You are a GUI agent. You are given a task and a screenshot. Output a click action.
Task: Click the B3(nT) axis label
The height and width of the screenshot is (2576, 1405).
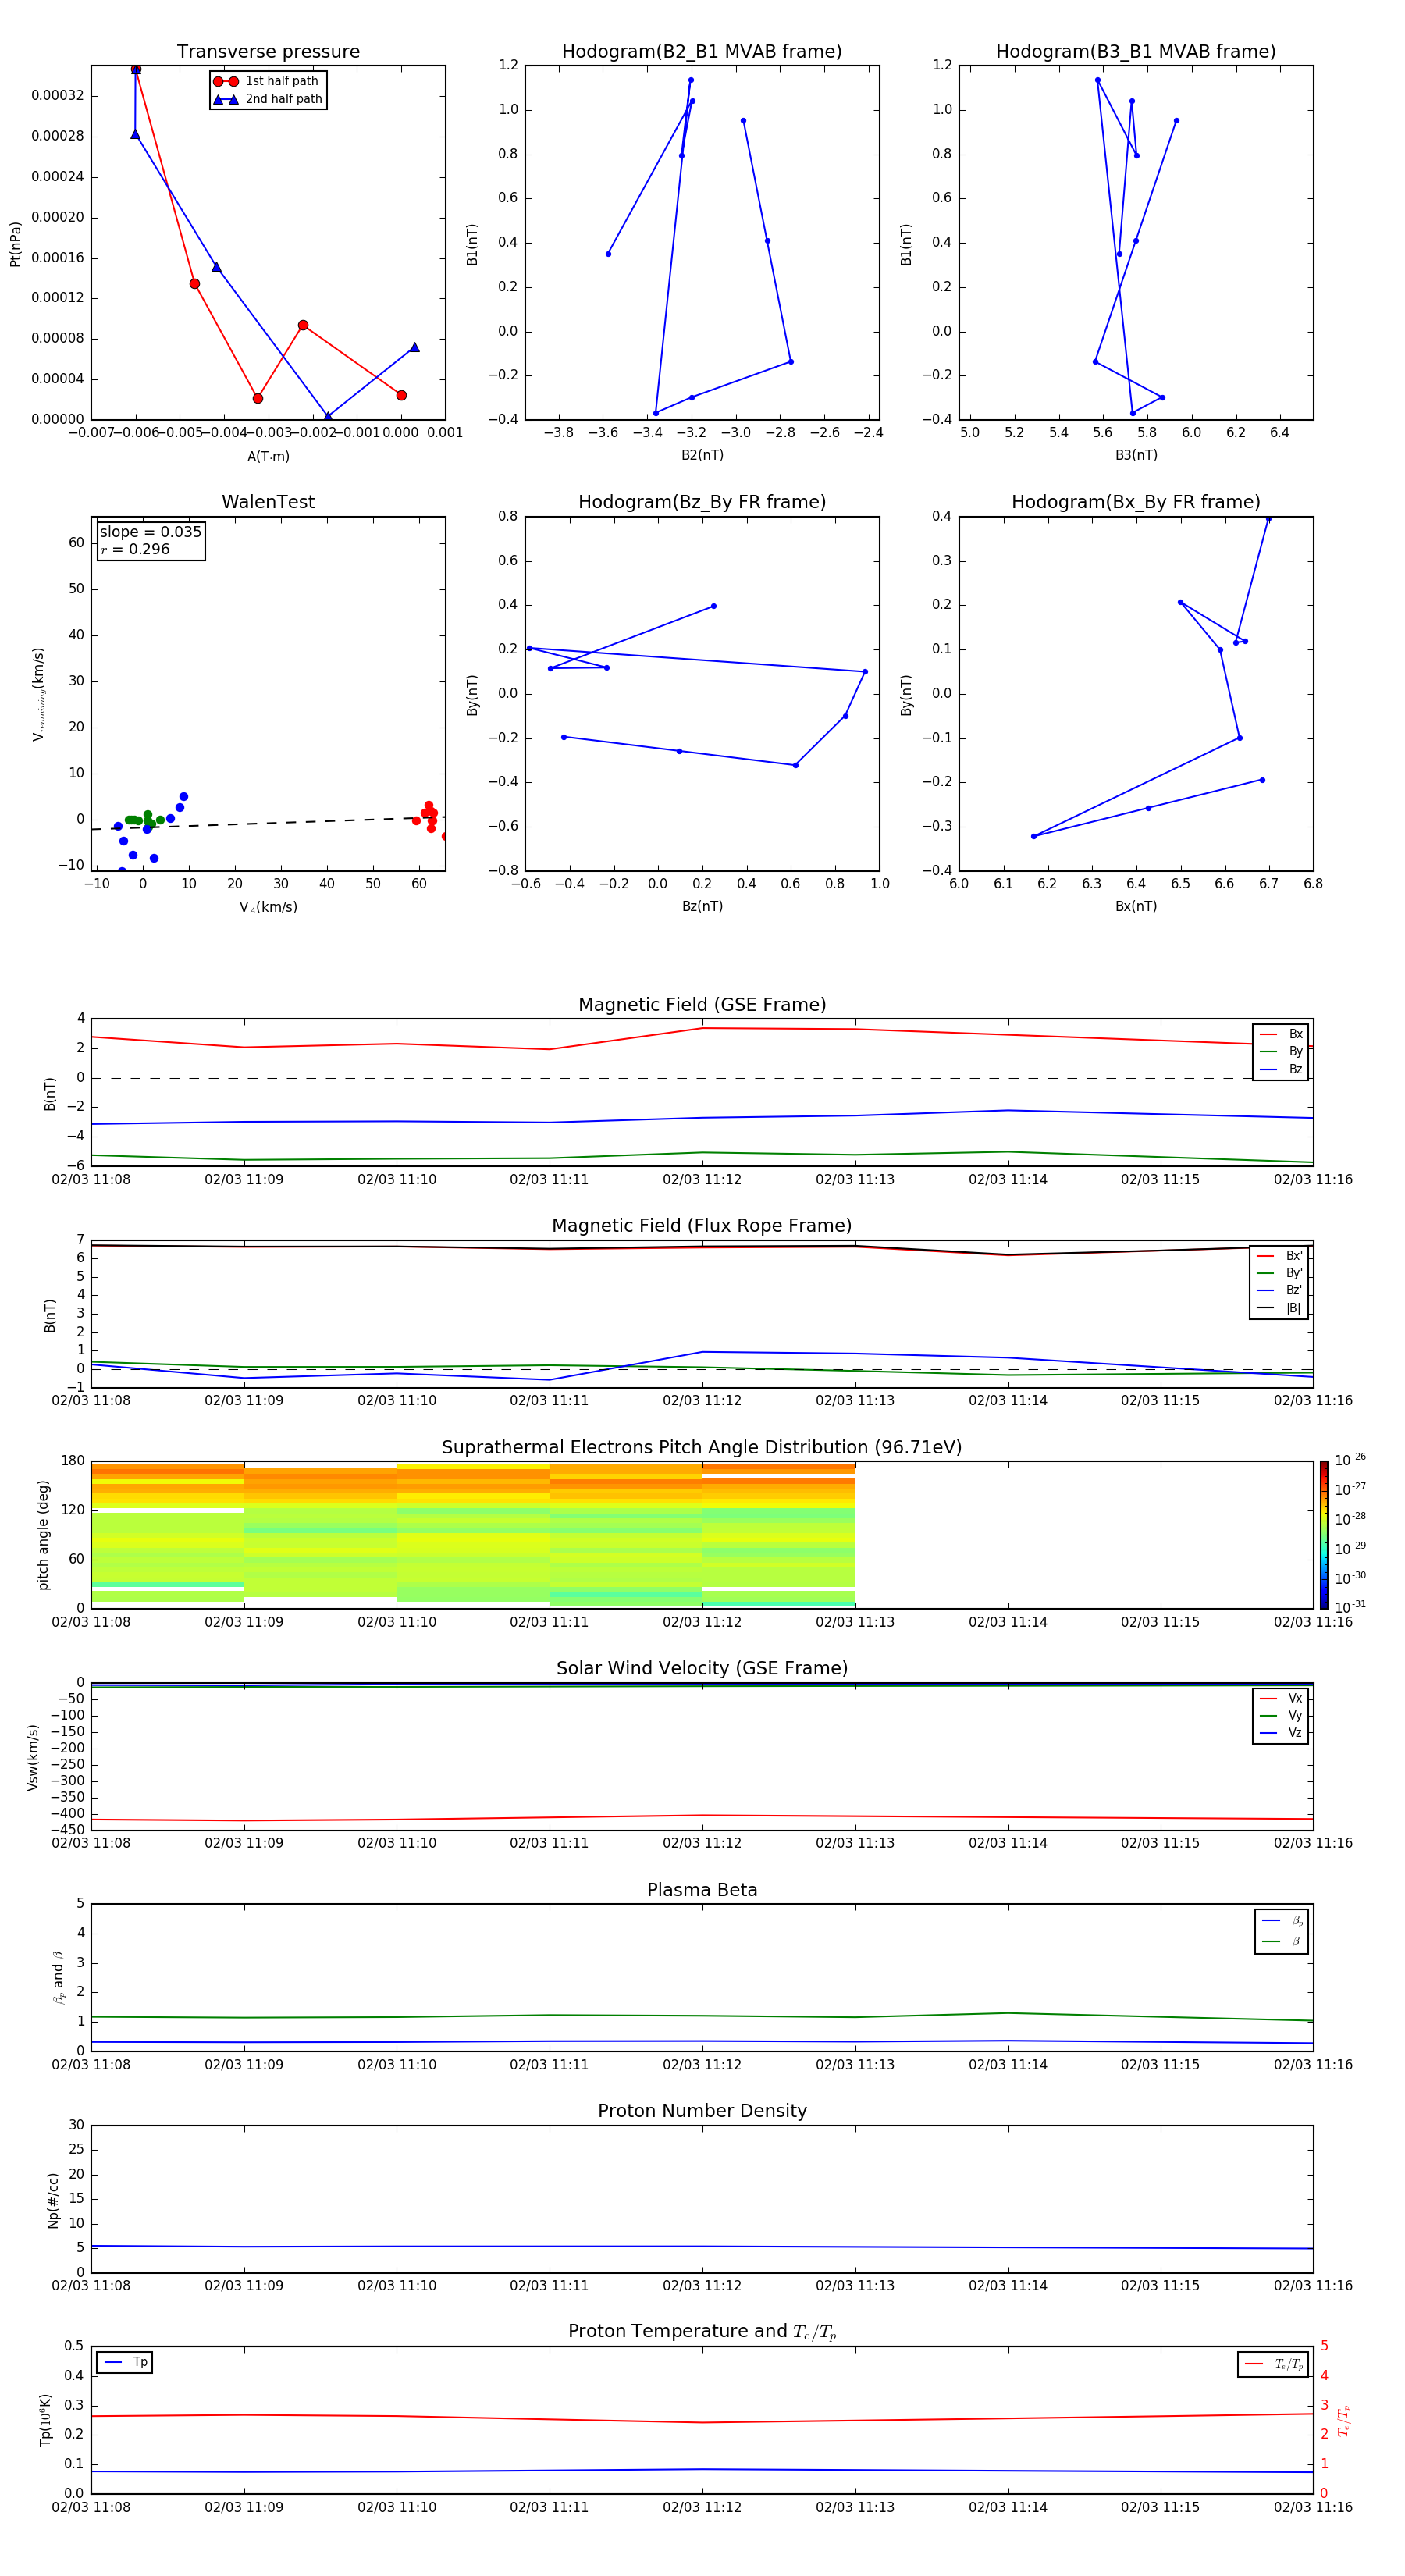[x=1136, y=455]
